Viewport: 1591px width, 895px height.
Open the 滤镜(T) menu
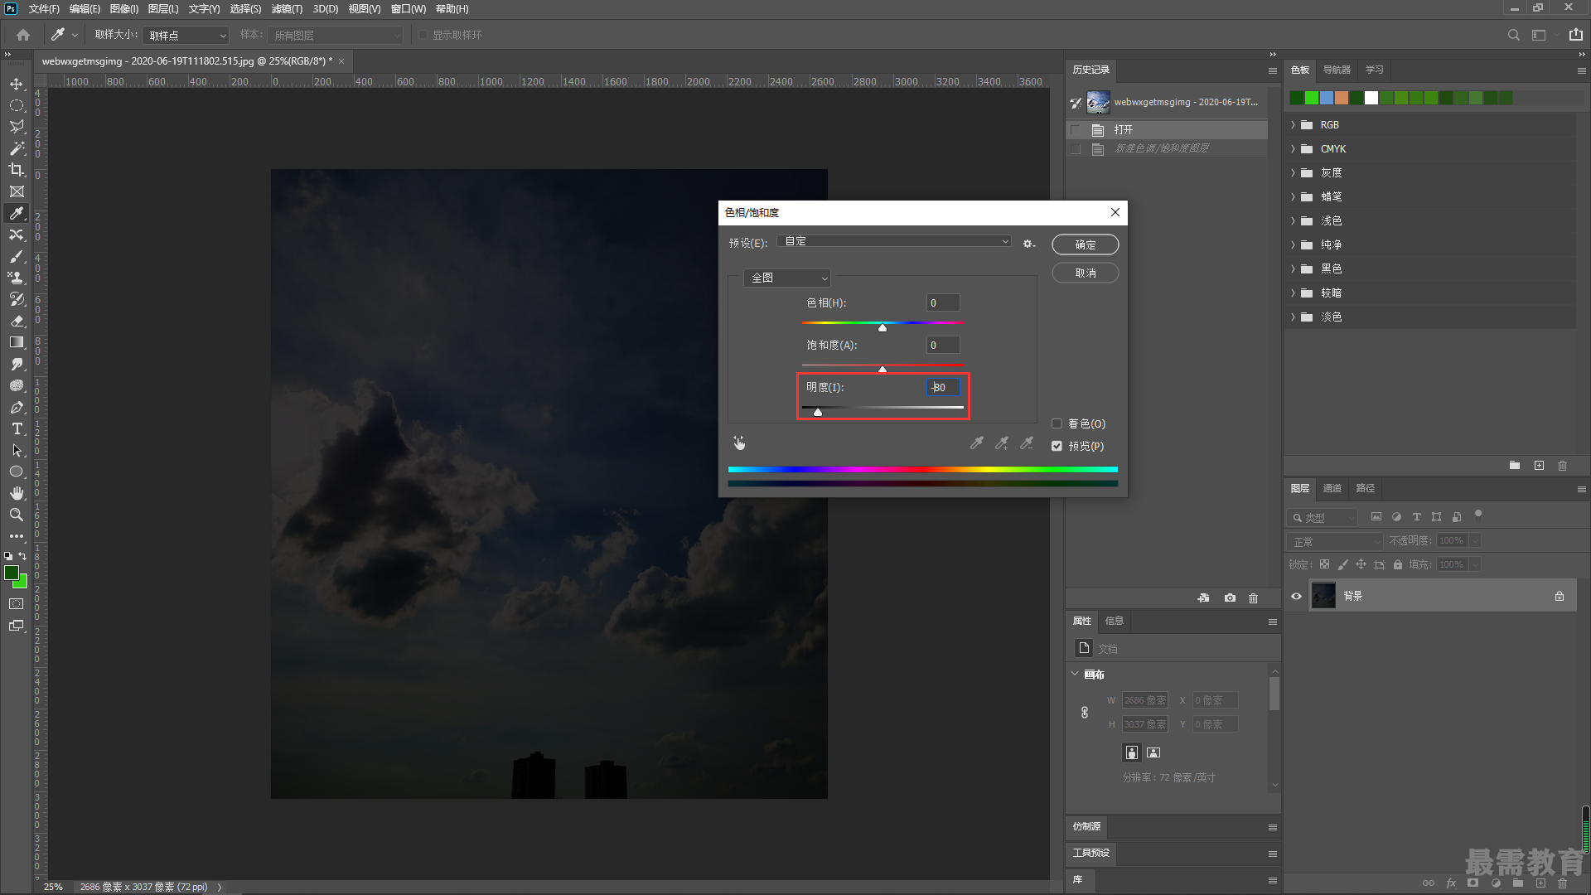coord(287,9)
